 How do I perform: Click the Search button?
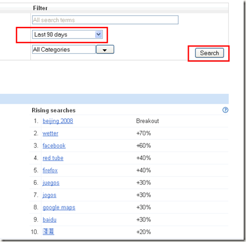(x=209, y=53)
